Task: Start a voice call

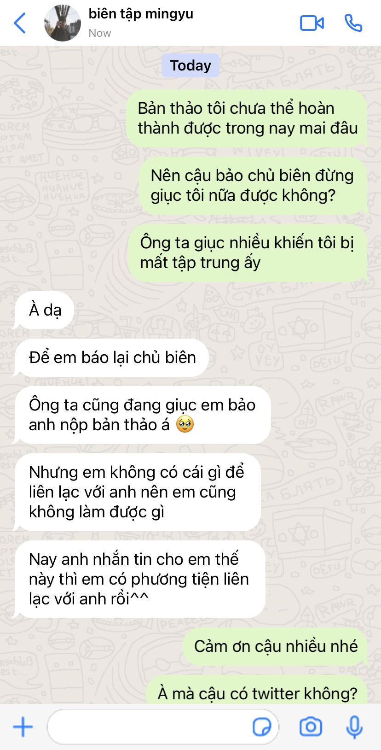Action: tap(353, 23)
